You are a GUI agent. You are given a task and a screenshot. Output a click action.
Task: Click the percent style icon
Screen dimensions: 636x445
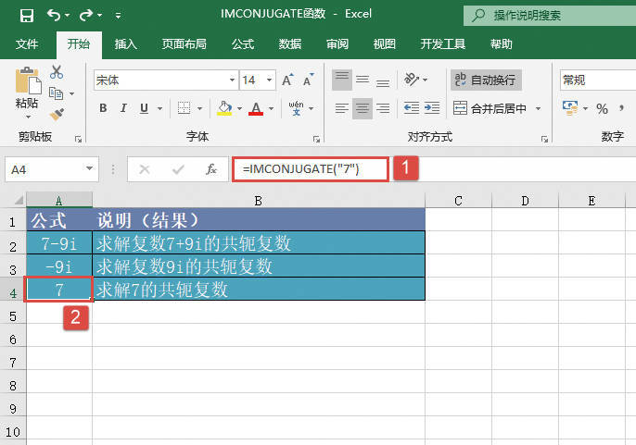pos(602,108)
